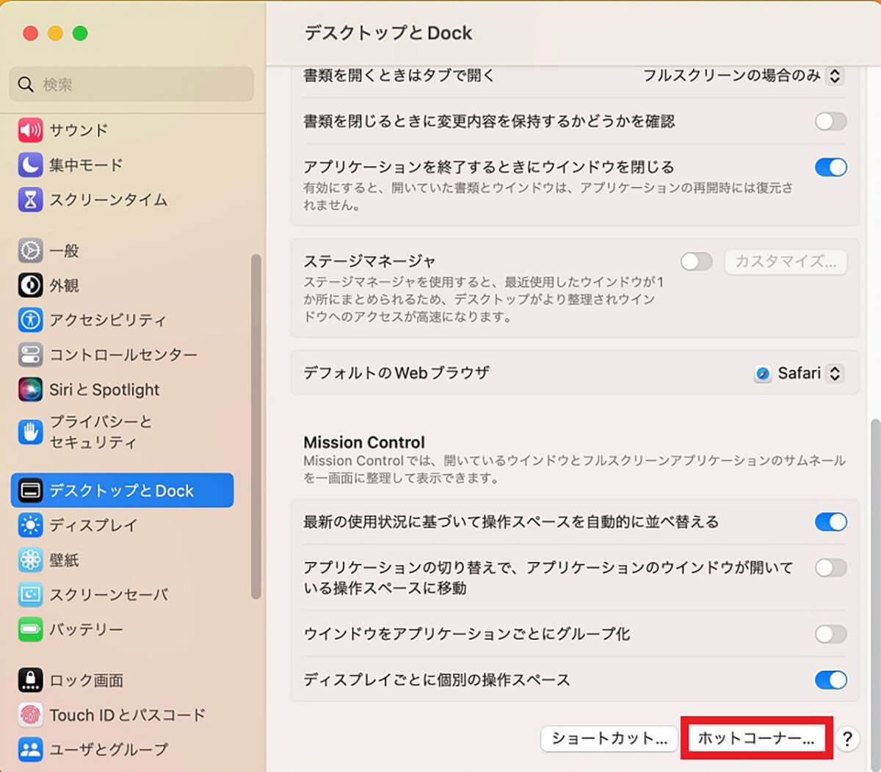Click the sidebar scrollbar
The image size is (881, 772).
255,426
